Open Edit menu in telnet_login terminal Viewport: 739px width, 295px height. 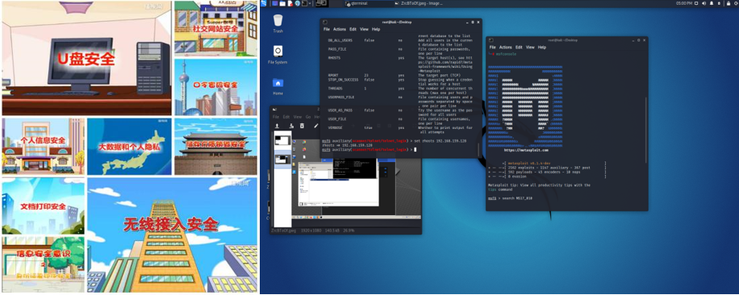(x=353, y=29)
